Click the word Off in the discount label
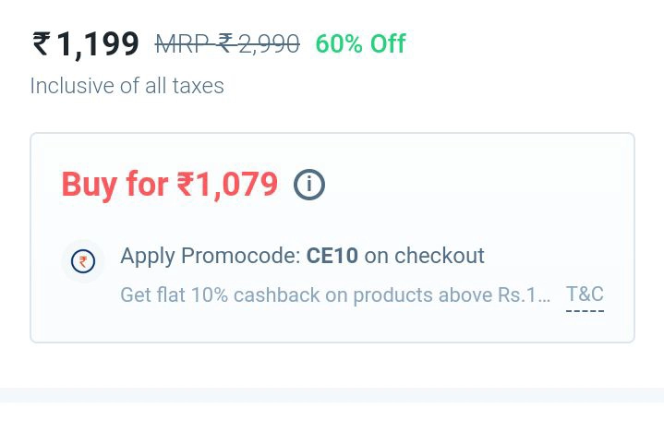 pos(388,43)
